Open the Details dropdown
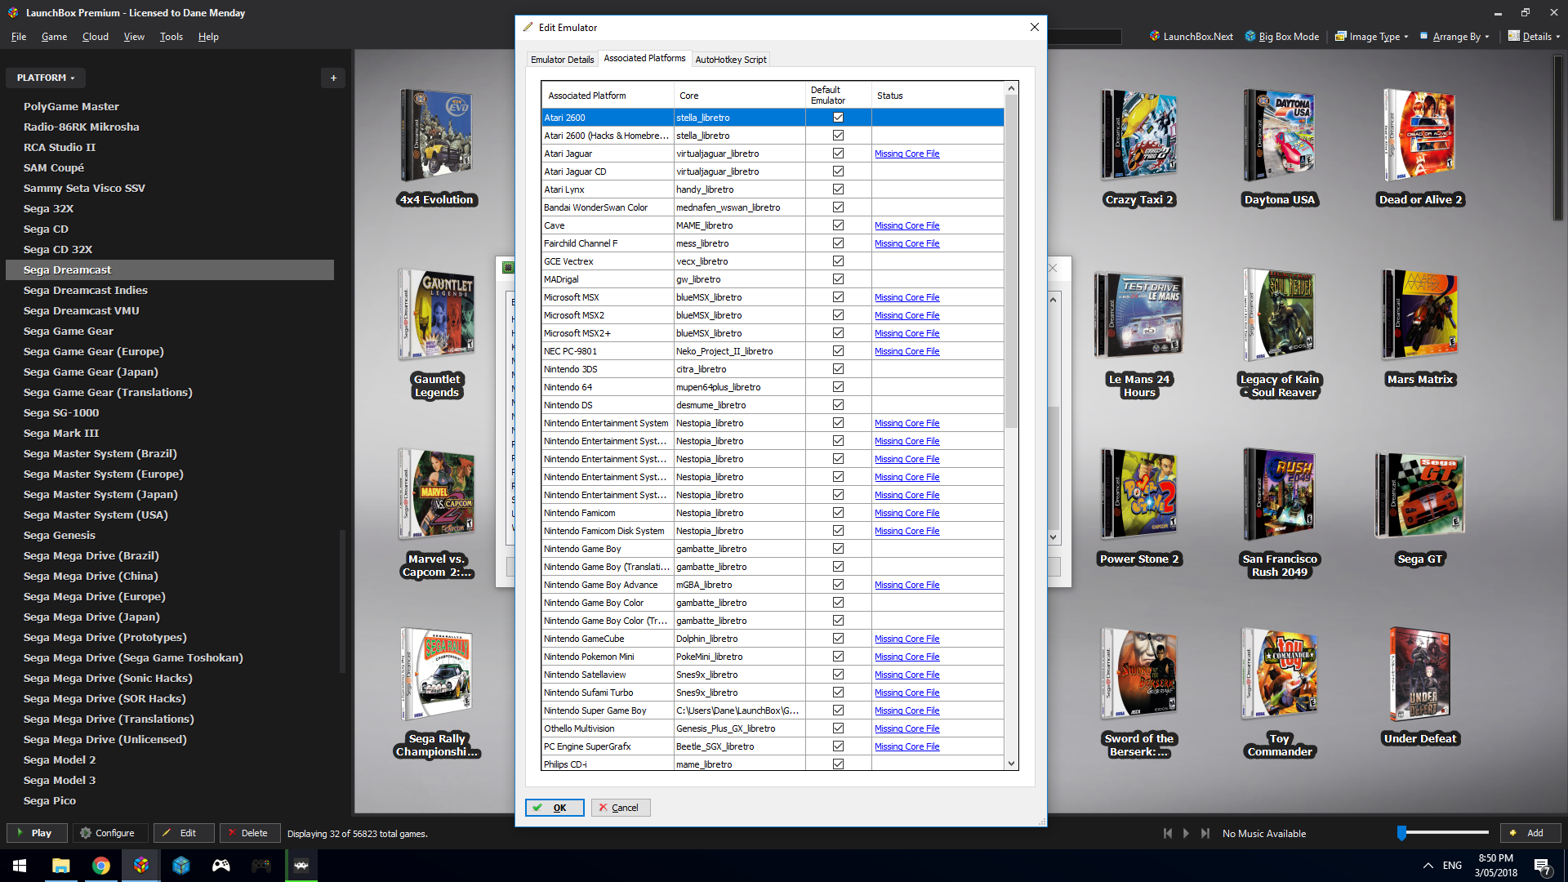 1534,36
